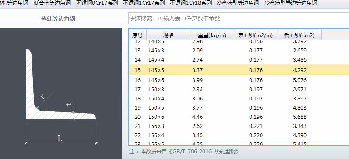The image size is (349, 159).
Task: Click surface area 0.221 for L56×3
Action: (x=256, y=126)
